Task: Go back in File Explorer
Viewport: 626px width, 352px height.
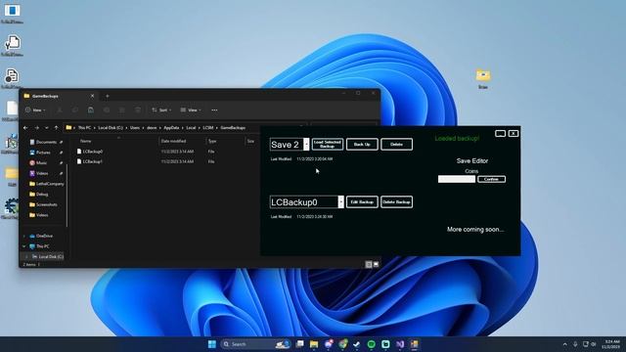Action: click(x=25, y=128)
